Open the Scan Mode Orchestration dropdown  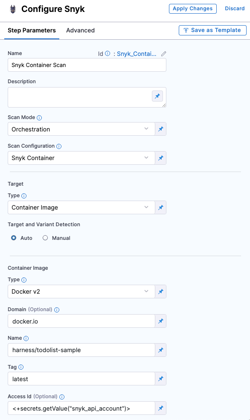point(81,129)
